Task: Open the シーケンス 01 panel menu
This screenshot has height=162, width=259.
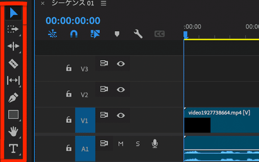Action: pos(104,3)
